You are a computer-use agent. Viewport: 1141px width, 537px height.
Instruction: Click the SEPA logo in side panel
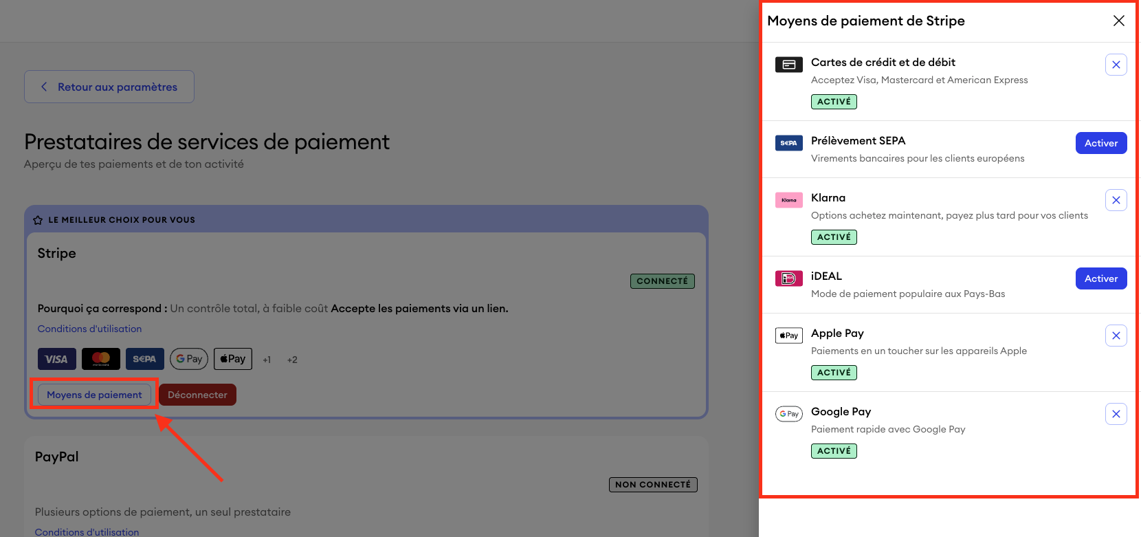point(789,143)
